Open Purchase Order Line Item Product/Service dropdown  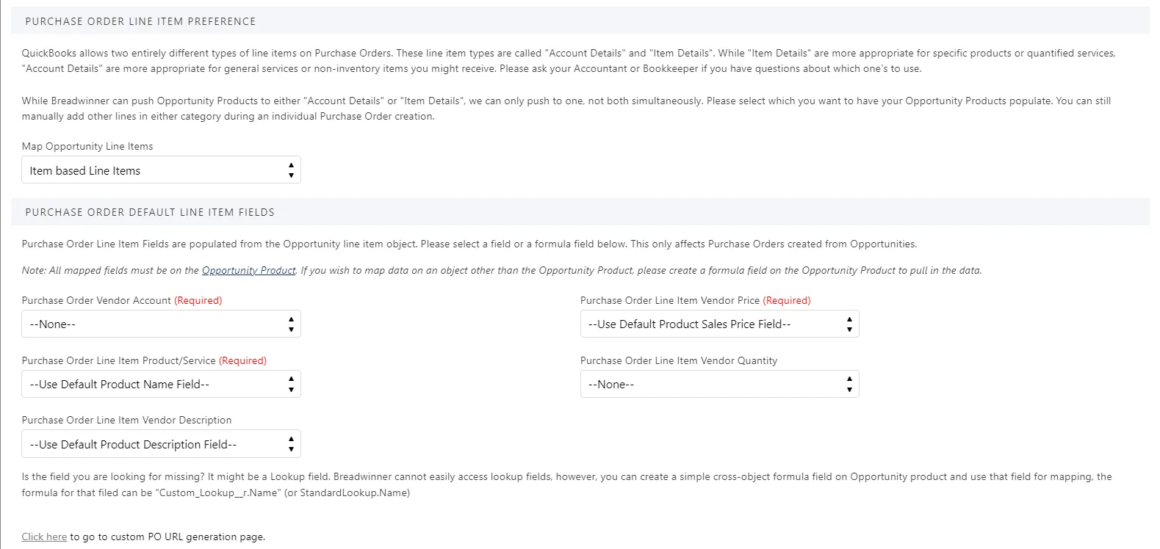pyautogui.click(x=161, y=384)
